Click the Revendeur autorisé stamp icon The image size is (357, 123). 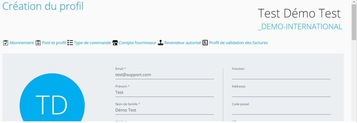pyautogui.click(x=160, y=43)
